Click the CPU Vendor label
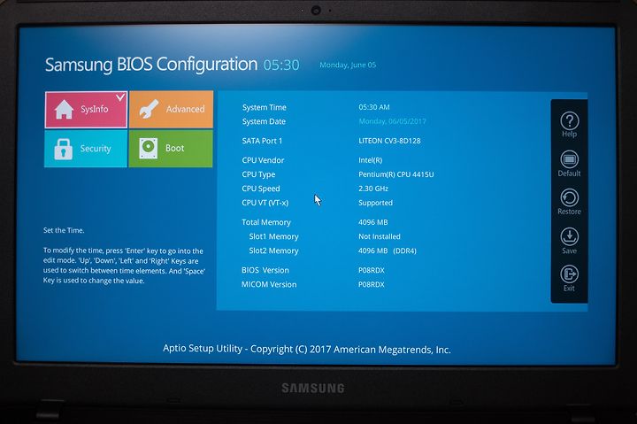The image size is (637, 424). pos(263,160)
